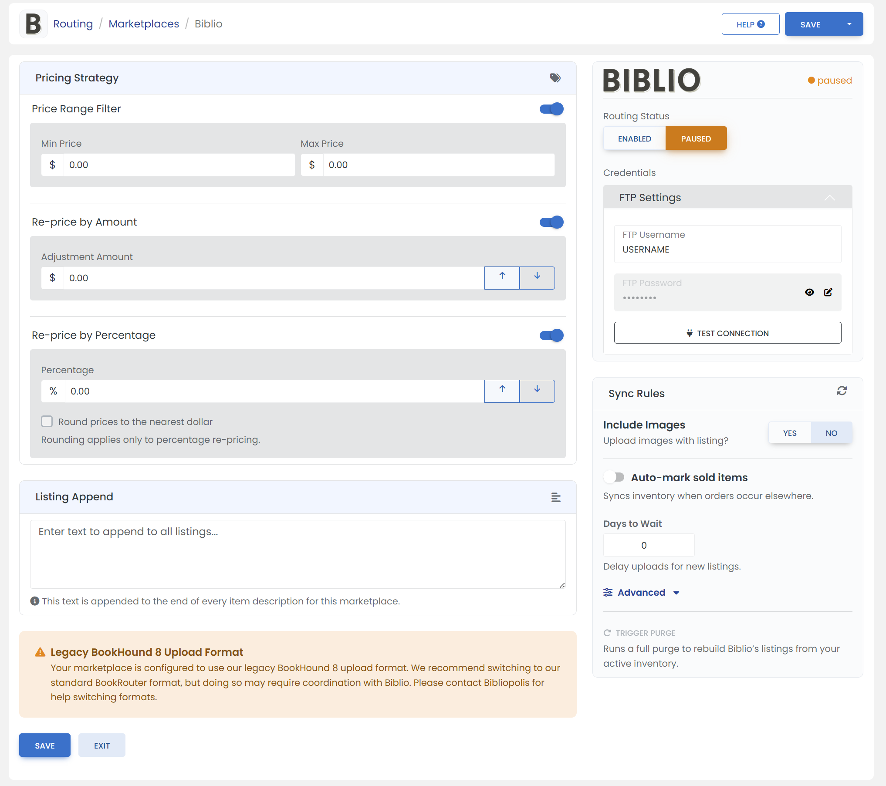The width and height of the screenshot is (886, 786).
Task: Check Round prices to the nearest dollar
Action: [47, 422]
